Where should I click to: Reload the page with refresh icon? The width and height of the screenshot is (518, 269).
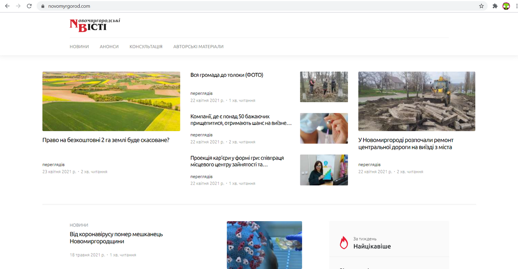29,6
